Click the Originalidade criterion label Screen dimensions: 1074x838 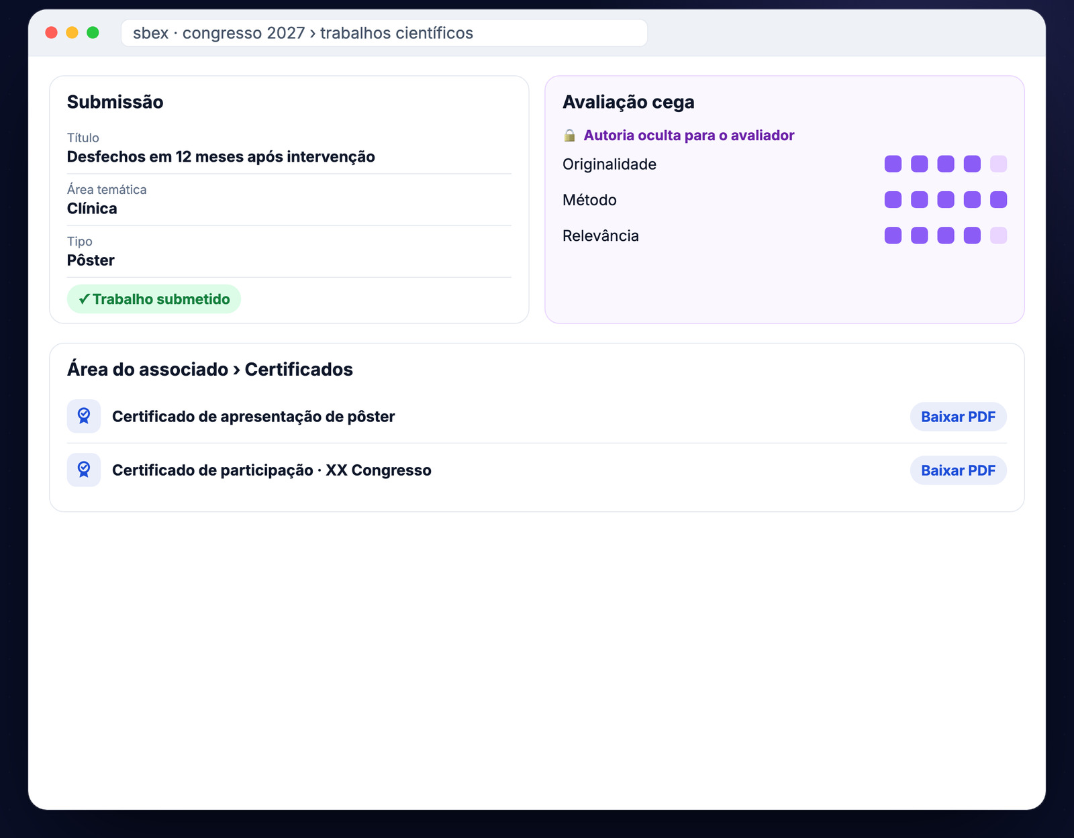(x=609, y=164)
